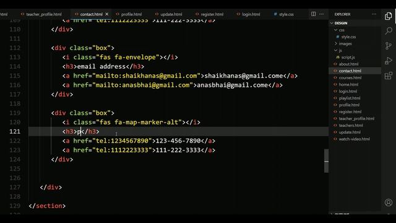Click line number 112 in gutter
The width and height of the screenshot is (396, 223).
coord(15,48)
